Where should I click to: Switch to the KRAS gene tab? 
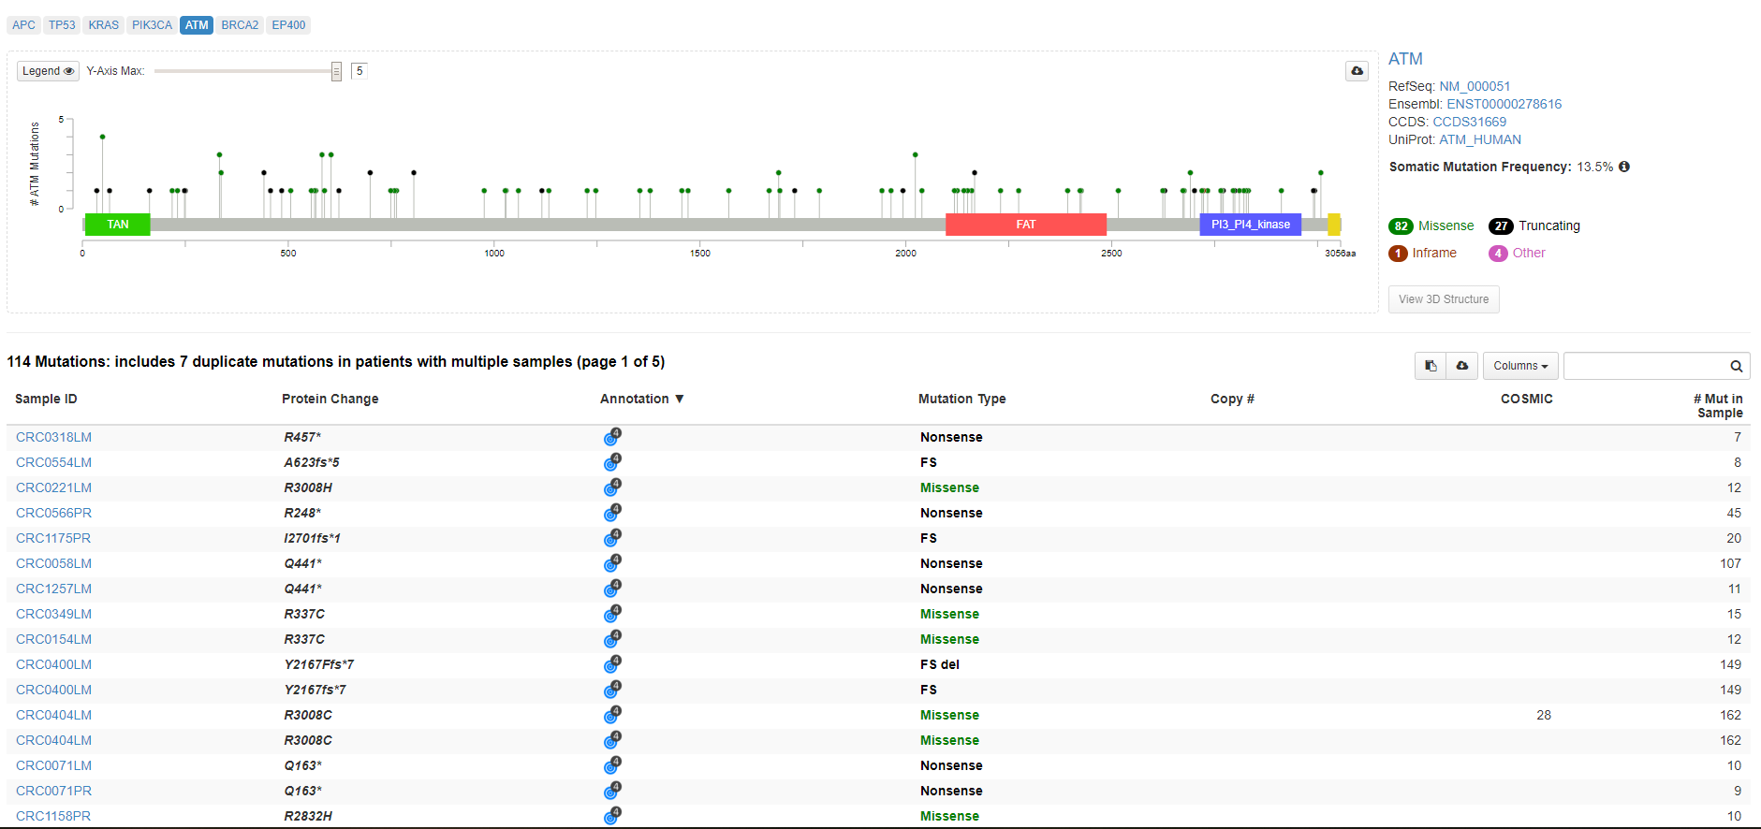tap(104, 25)
